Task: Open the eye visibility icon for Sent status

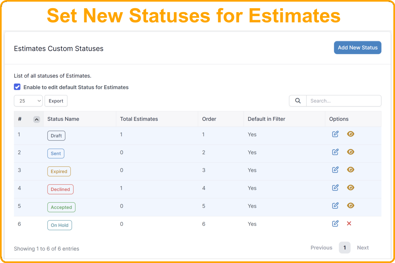Action: pyautogui.click(x=351, y=152)
